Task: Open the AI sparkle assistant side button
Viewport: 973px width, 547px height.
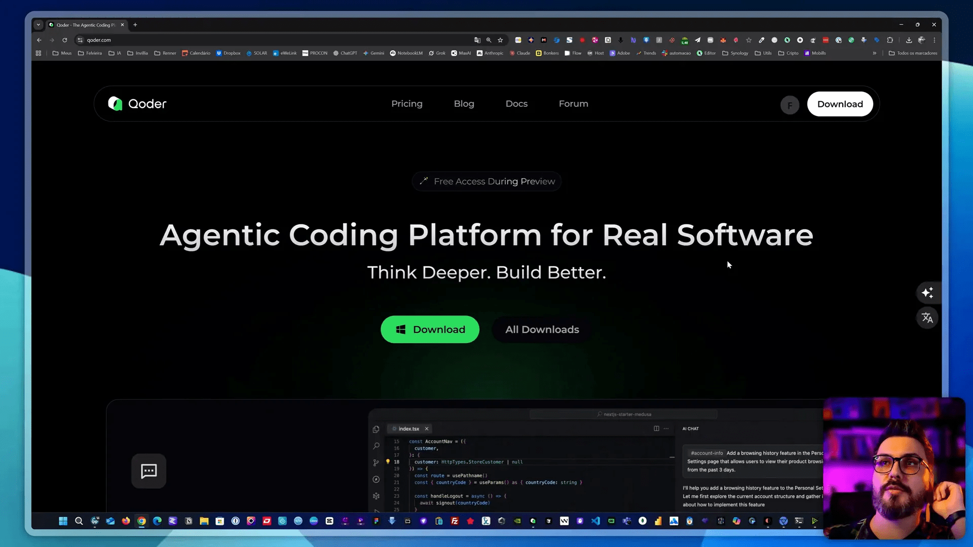Action: click(927, 293)
